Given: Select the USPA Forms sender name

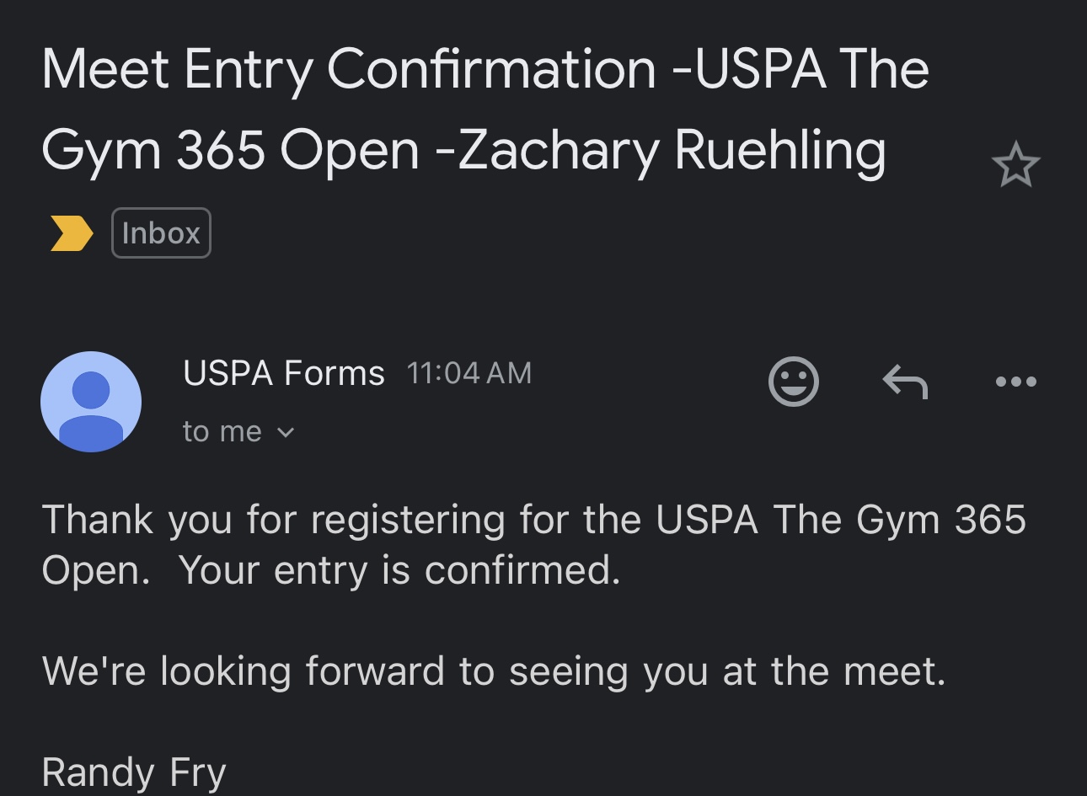Looking at the screenshot, I should click(284, 372).
